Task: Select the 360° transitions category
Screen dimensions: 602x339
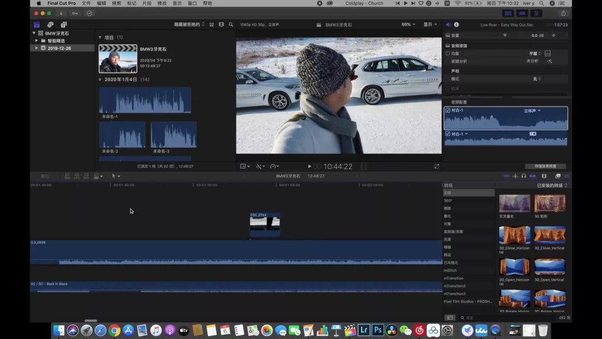Action: coord(448,200)
